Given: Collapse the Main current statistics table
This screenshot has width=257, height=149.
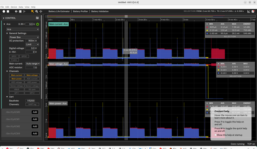Looking at the screenshot, I should [x=207, y=24].
